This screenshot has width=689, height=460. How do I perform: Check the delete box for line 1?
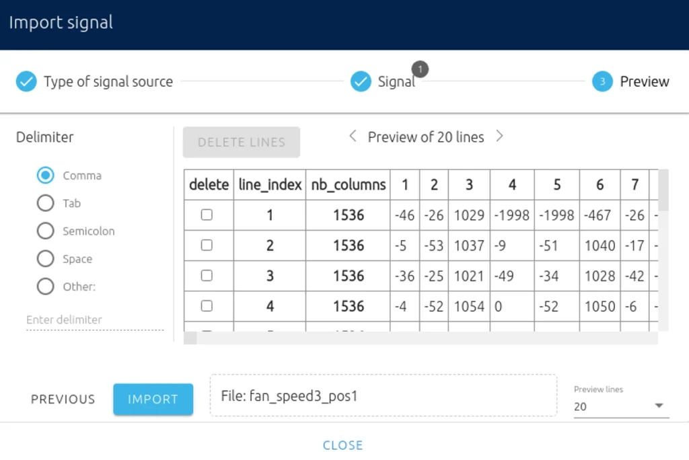(207, 215)
